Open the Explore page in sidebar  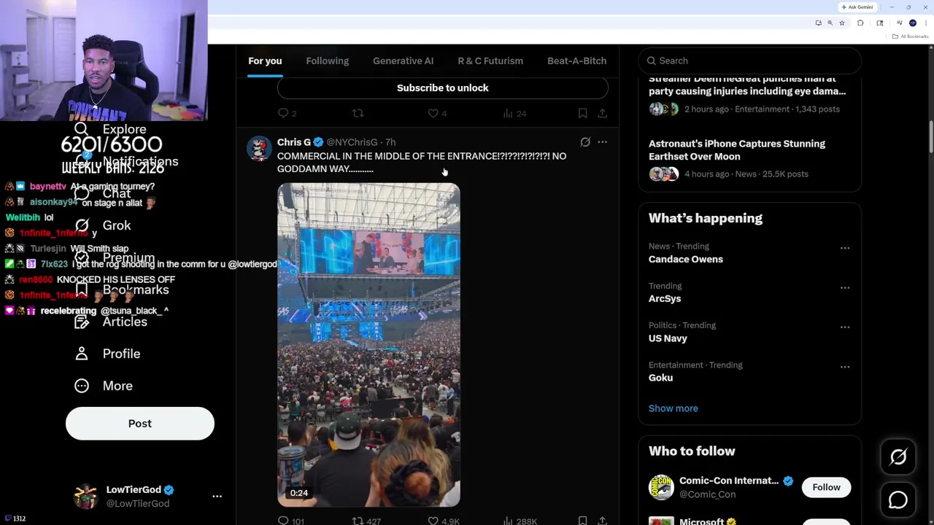[110, 129]
